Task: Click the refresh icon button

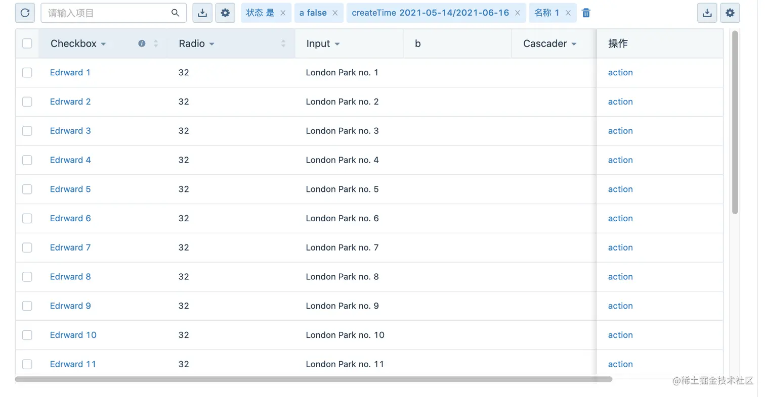Action: point(25,13)
